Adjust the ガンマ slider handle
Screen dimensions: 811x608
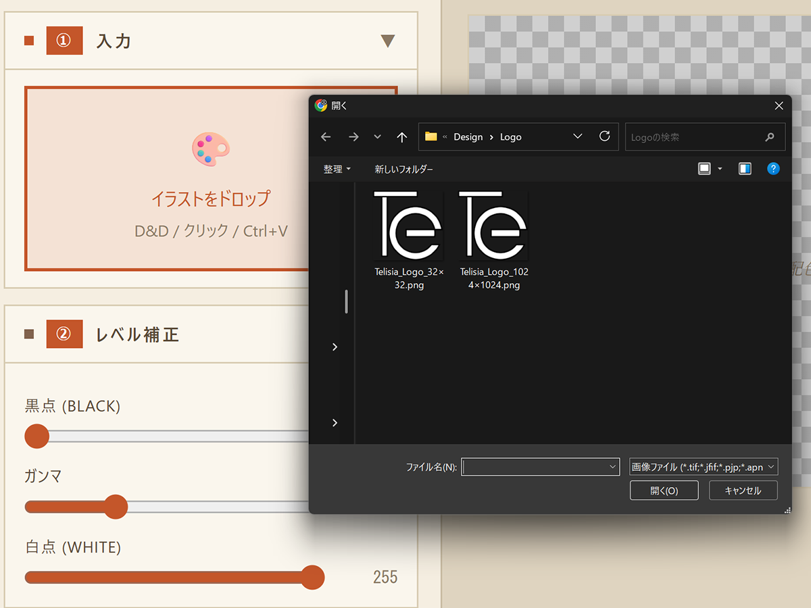pyautogui.click(x=116, y=507)
